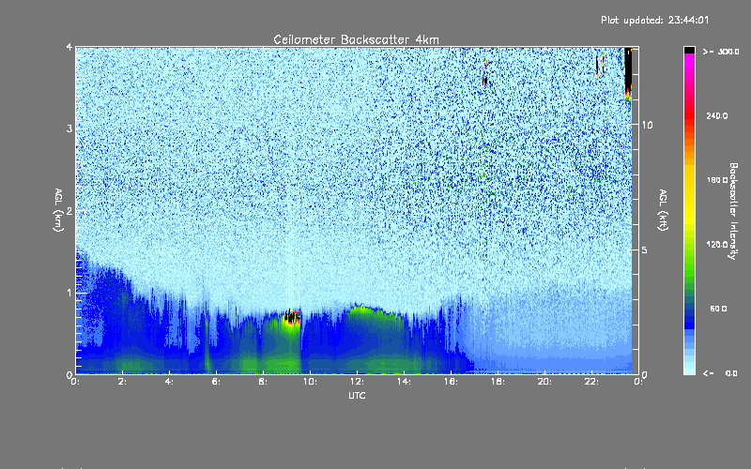Click the "4:" UTC hour tick label
This screenshot has width=751, height=469.
pyautogui.click(x=170, y=382)
